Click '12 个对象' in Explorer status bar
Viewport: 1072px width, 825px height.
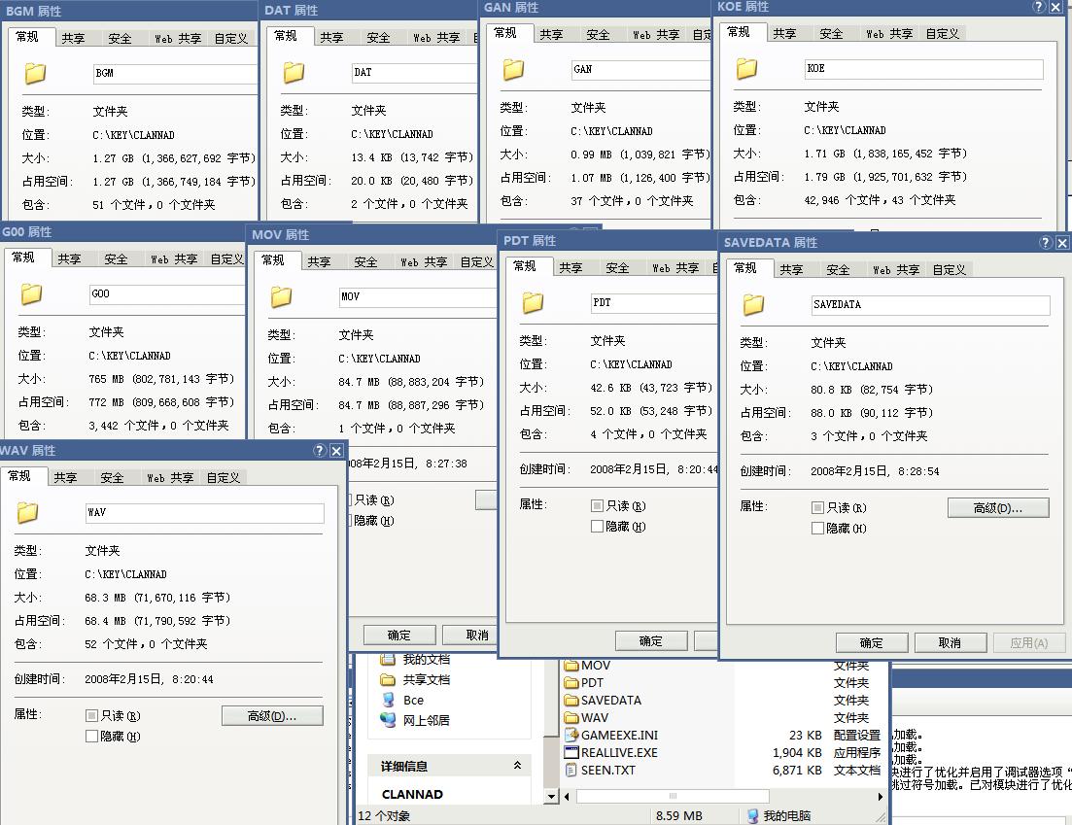[384, 815]
